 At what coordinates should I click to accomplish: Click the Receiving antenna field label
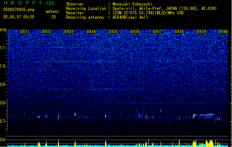[85, 17]
